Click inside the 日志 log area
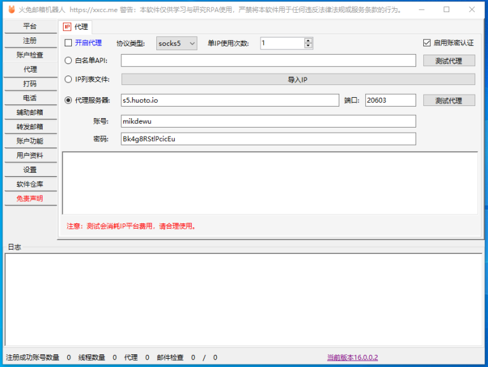 pyautogui.click(x=243, y=300)
